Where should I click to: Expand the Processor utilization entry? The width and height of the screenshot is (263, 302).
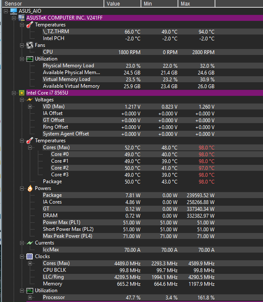(x=30, y=297)
